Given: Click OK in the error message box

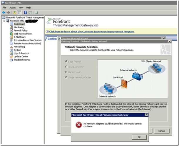Looking at the screenshot, I should tap(139, 137).
